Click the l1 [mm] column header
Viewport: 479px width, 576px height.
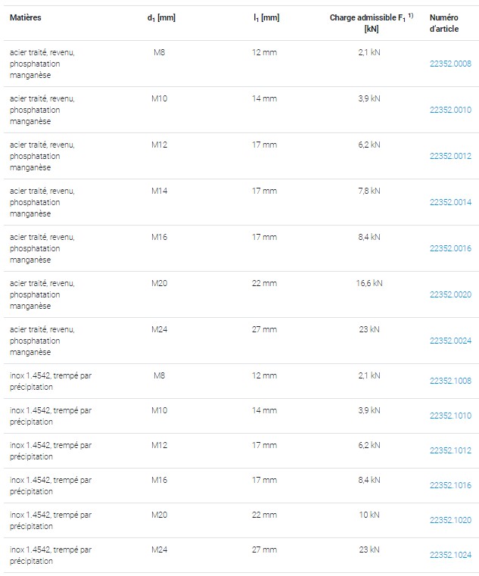(266, 17)
